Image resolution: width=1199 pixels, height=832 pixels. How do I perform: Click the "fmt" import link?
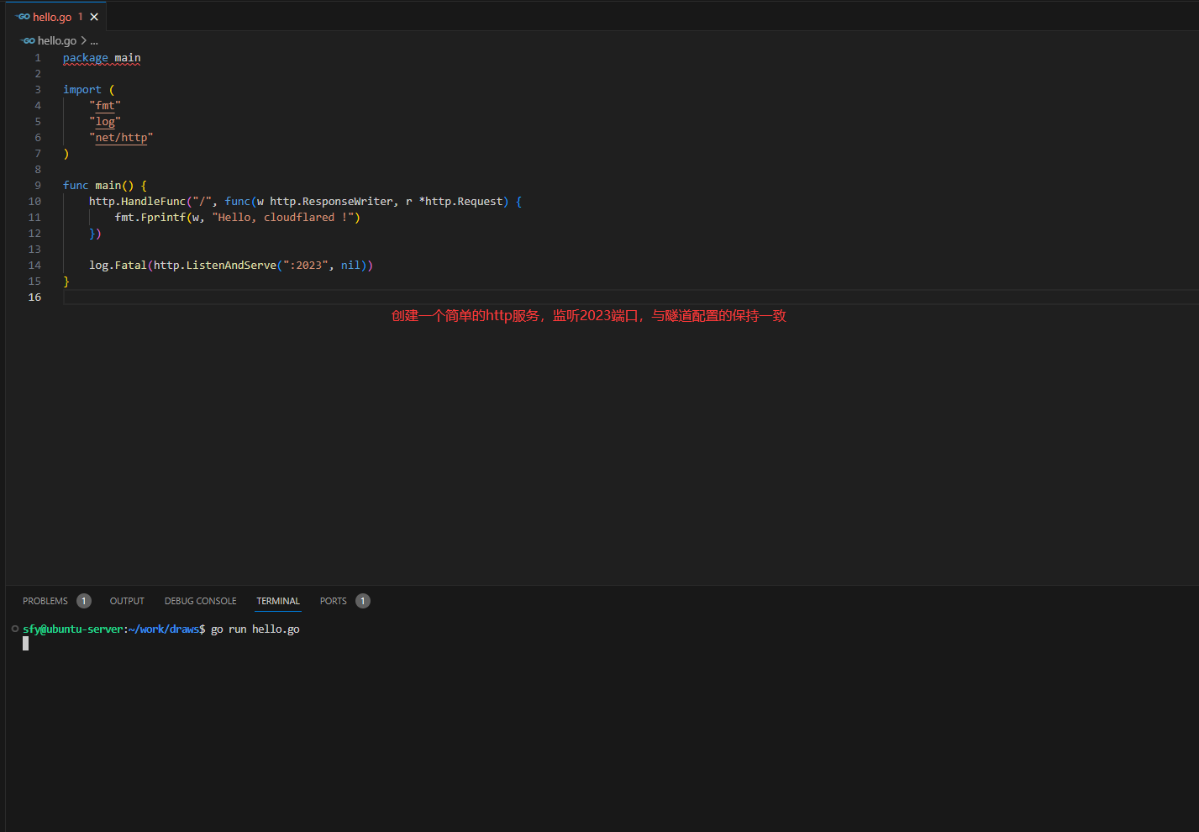pos(105,106)
